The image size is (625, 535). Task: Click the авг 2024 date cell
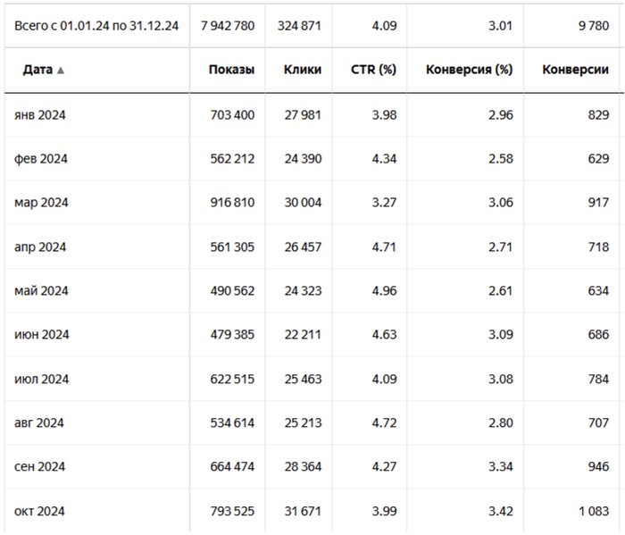tap(40, 422)
